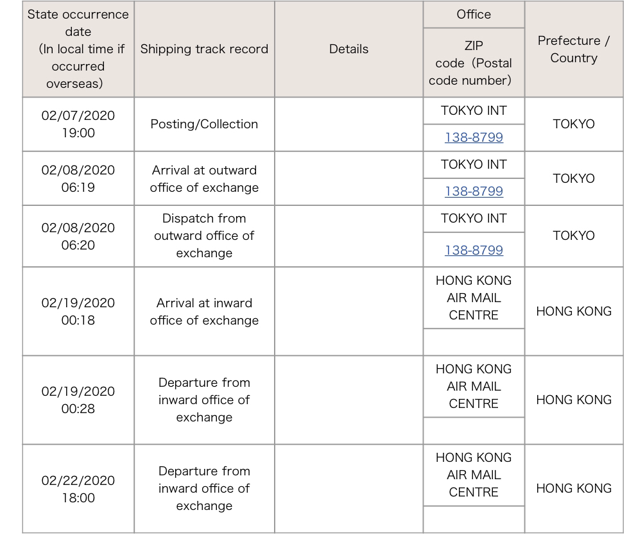Select 'Arrival at inward office of exchange' cell
Viewport: 636px width, 544px height.
[204, 311]
